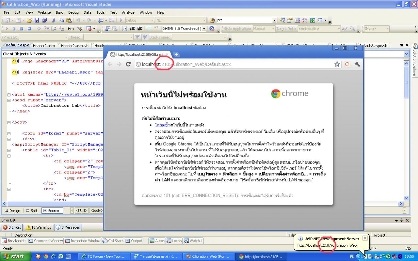Click the Command Window toolbar icon
Viewport: 418px width, 261px height.
click(320, 20)
